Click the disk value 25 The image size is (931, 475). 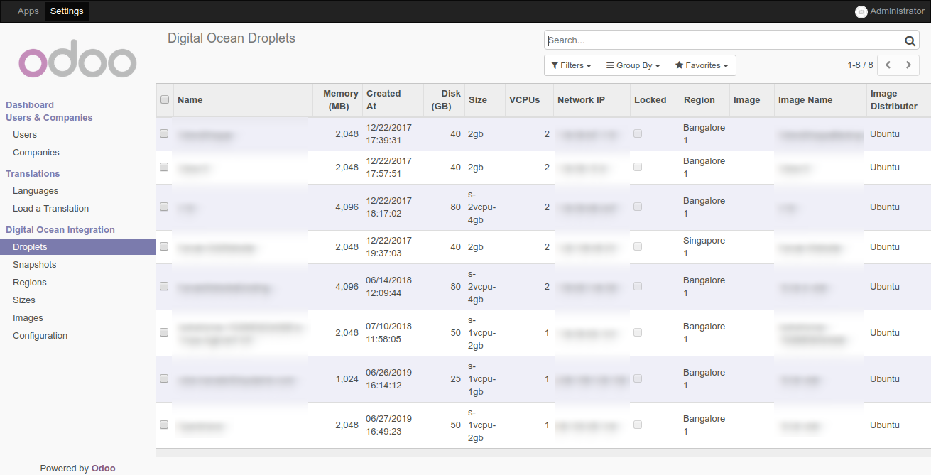click(456, 379)
